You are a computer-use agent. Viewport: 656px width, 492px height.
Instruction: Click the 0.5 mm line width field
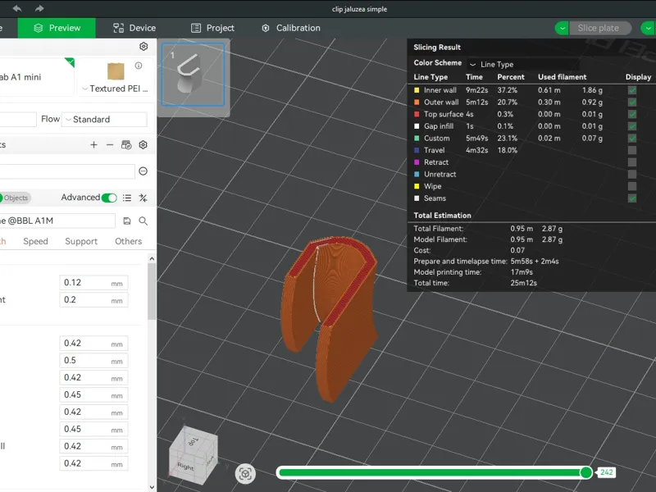[x=93, y=361]
